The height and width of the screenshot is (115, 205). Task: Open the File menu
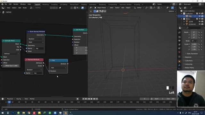pos(6,4)
